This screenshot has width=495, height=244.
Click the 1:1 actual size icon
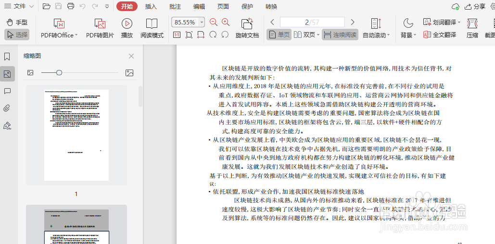click(x=177, y=35)
